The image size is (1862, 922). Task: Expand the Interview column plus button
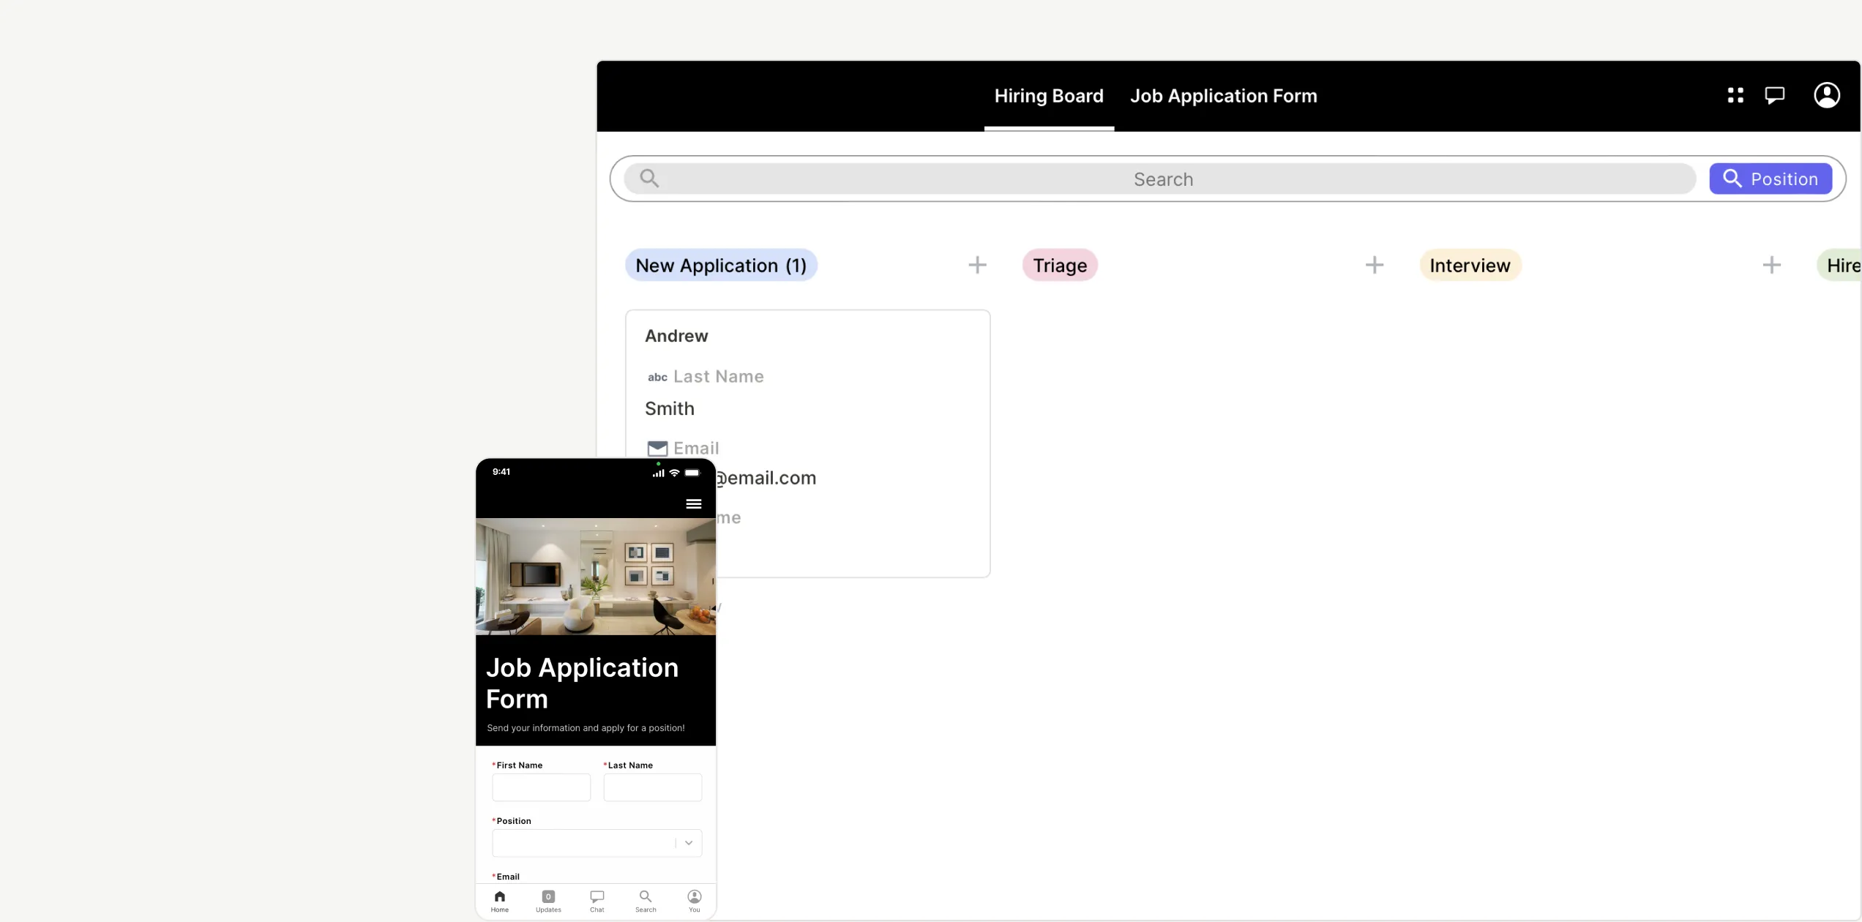pos(1772,265)
